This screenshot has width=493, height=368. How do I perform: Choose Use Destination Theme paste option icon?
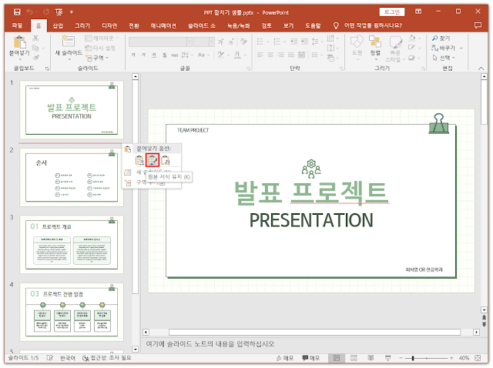click(139, 160)
